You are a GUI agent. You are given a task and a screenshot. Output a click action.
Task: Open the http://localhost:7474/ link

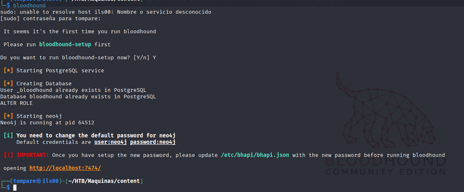click(x=65, y=168)
